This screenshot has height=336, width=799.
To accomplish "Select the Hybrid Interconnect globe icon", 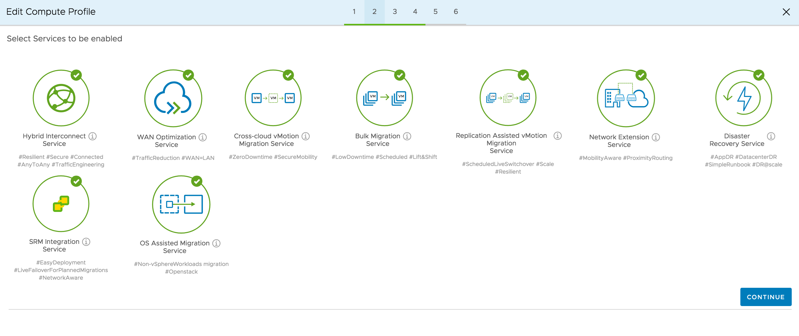I will [x=61, y=98].
